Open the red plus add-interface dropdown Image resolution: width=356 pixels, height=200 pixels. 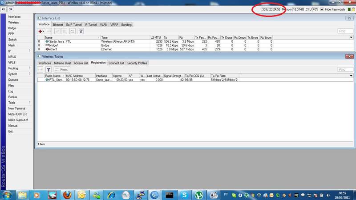(41, 31)
